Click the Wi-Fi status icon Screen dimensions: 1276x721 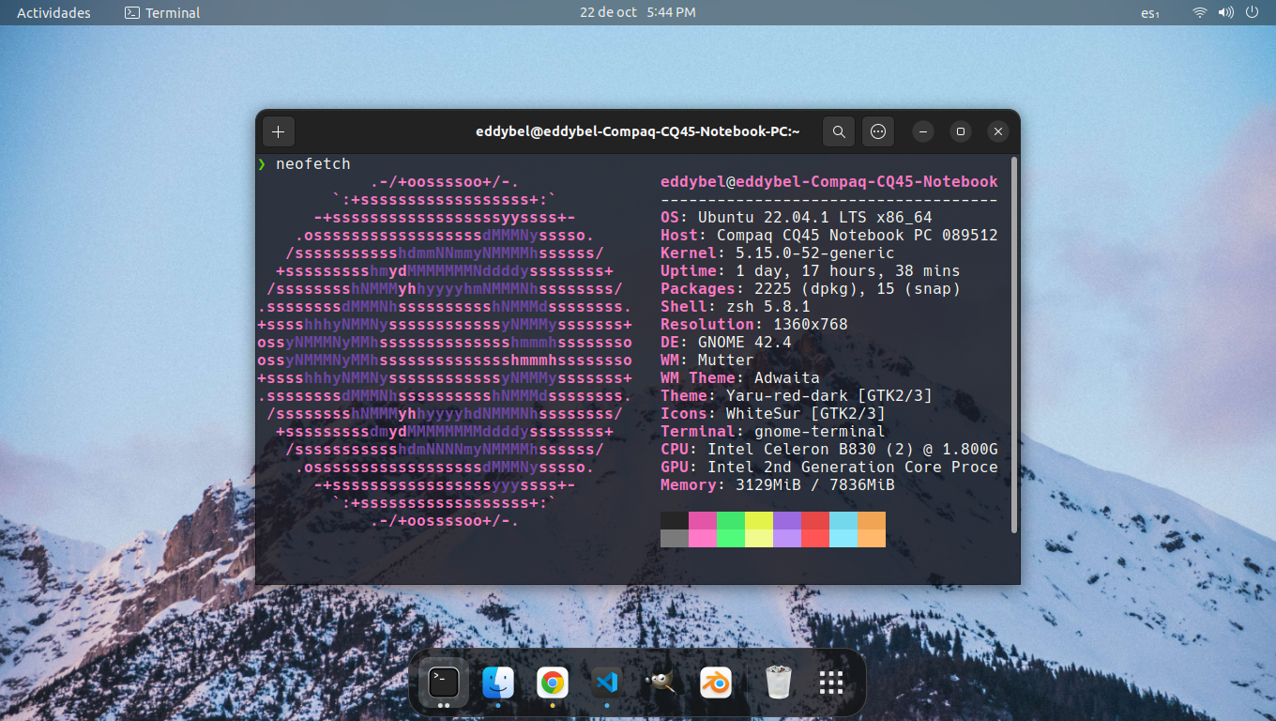point(1200,13)
